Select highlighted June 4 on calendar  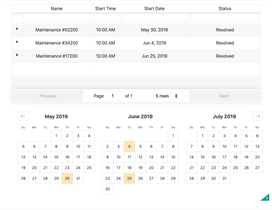click(129, 146)
